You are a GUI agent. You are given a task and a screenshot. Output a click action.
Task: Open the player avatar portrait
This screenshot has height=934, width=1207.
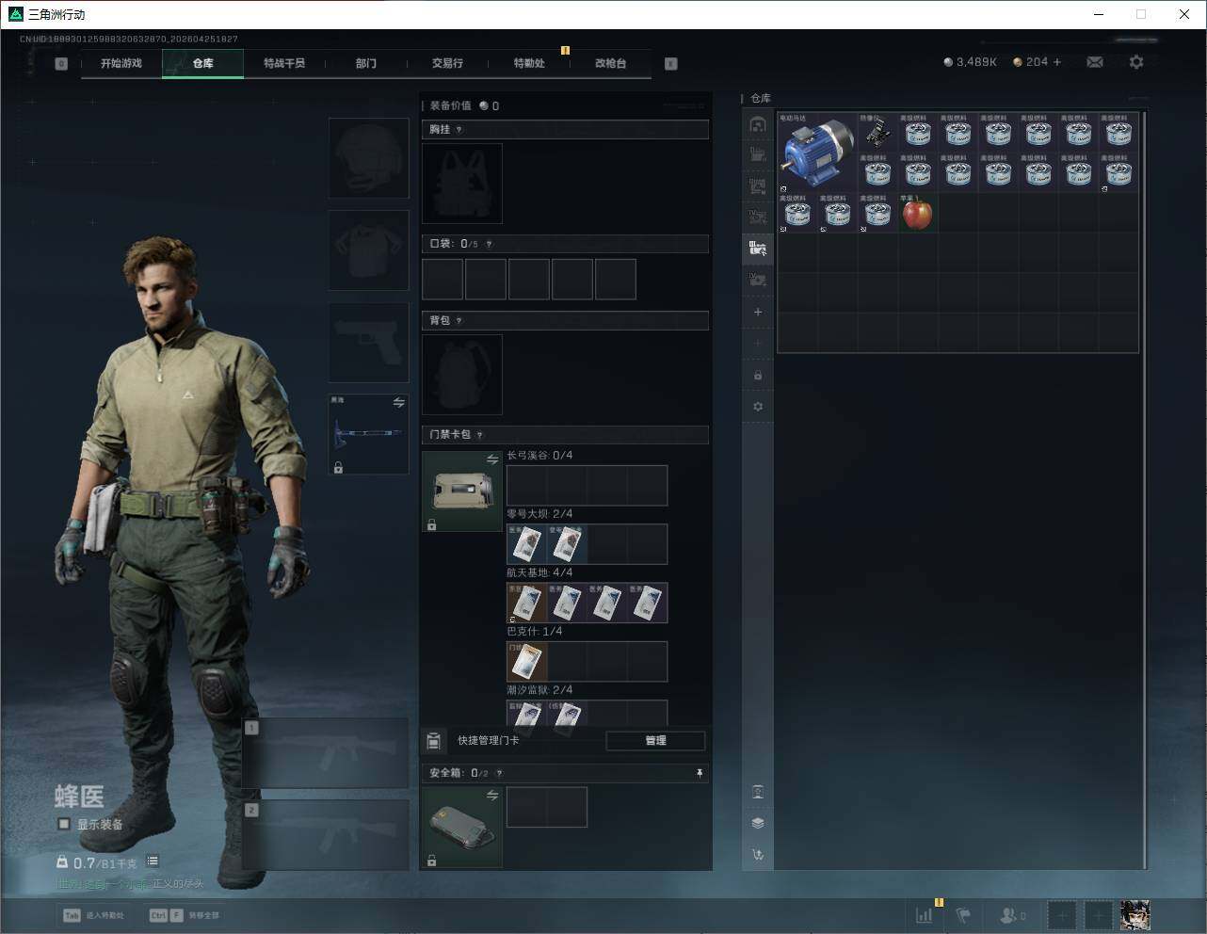click(x=1135, y=915)
